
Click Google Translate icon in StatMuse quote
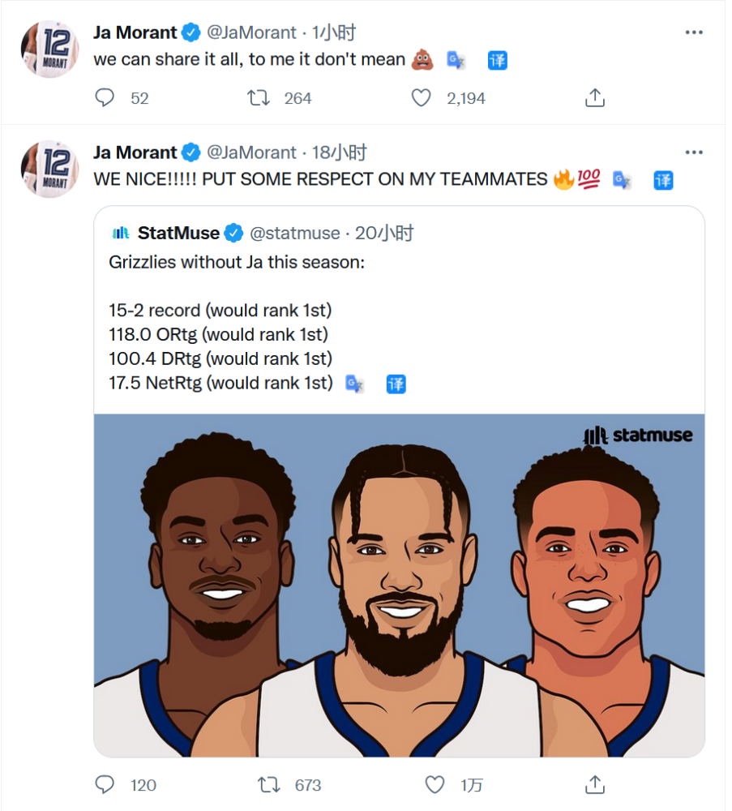coord(354,384)
